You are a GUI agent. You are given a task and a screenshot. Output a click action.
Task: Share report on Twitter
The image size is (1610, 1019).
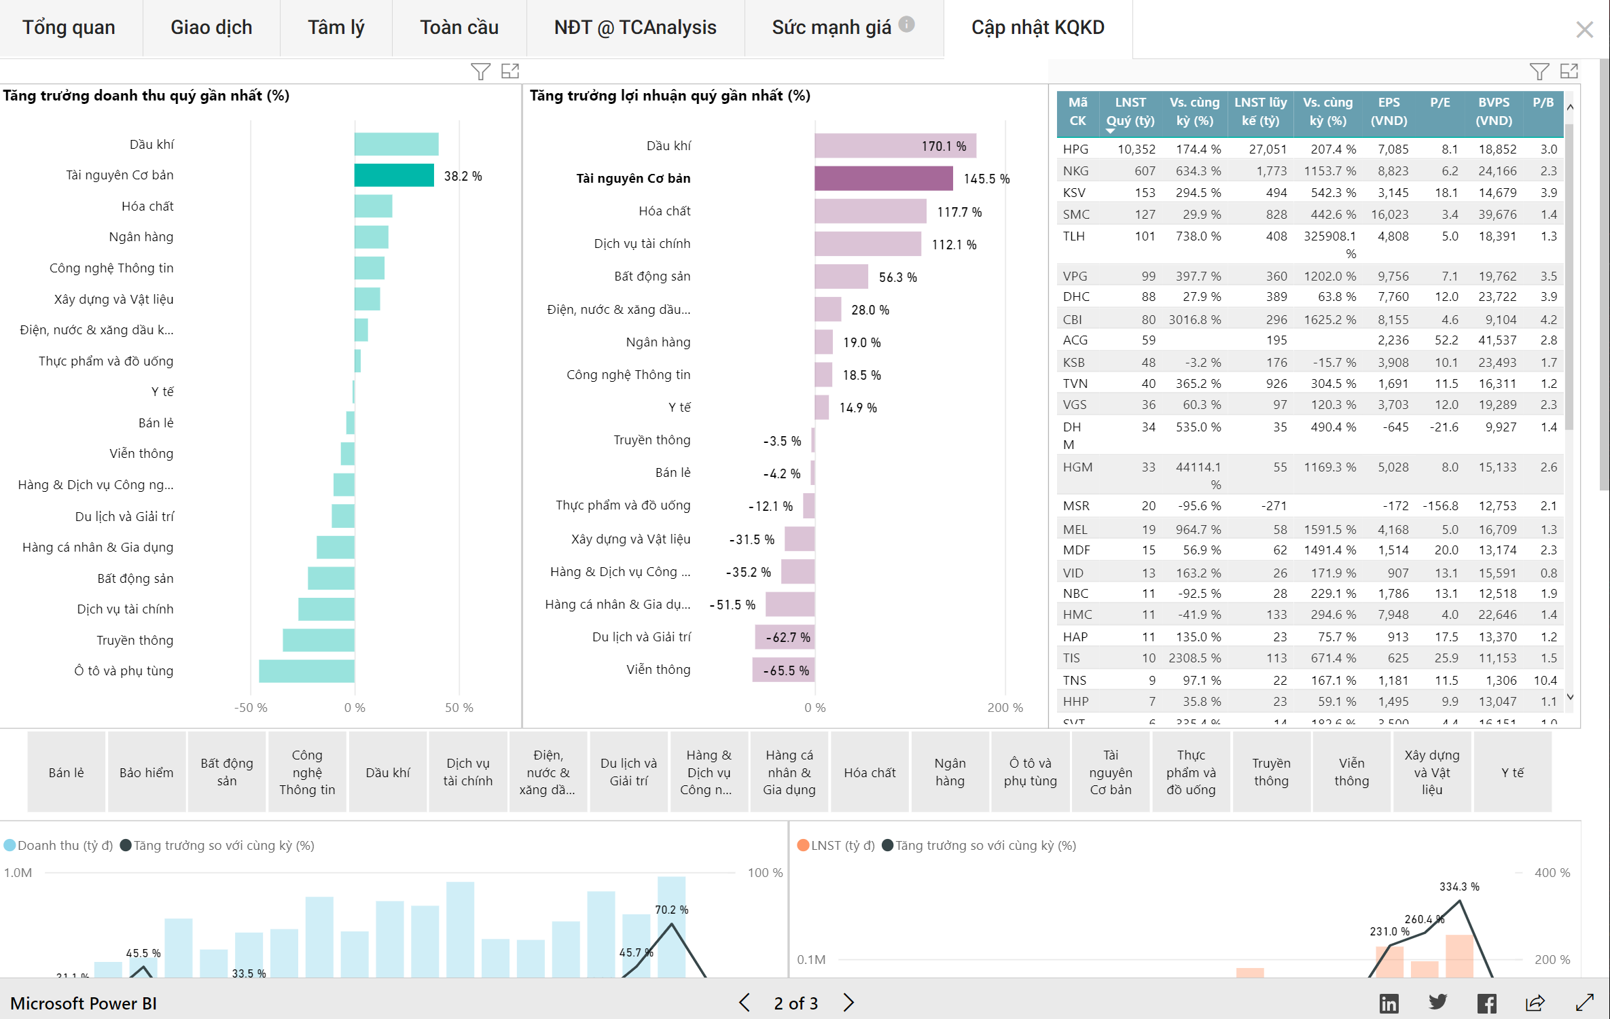click(1437, 1003)
